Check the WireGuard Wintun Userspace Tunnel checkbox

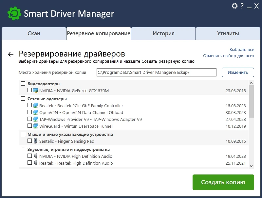(x=29, y=126)
